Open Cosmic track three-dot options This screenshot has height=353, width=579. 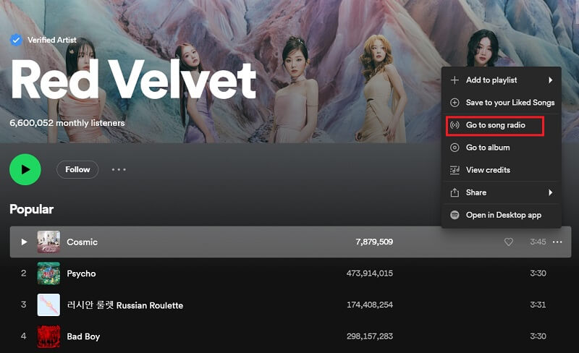pos(557,242)
